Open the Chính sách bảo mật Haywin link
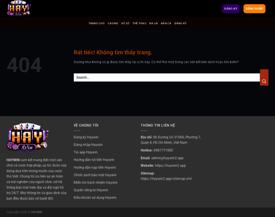This screenshot has width=275, height=217. click(95, 175)
